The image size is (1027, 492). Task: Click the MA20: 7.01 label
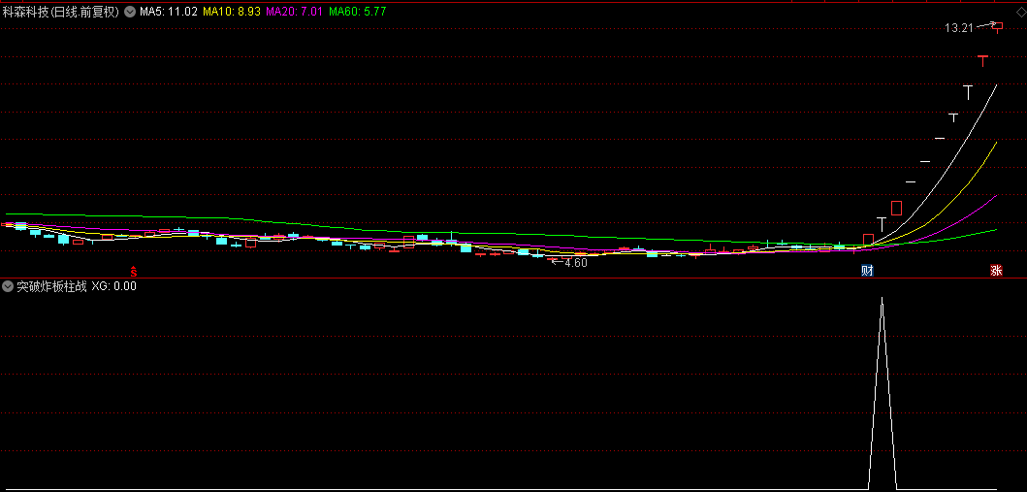coord(294,11)
